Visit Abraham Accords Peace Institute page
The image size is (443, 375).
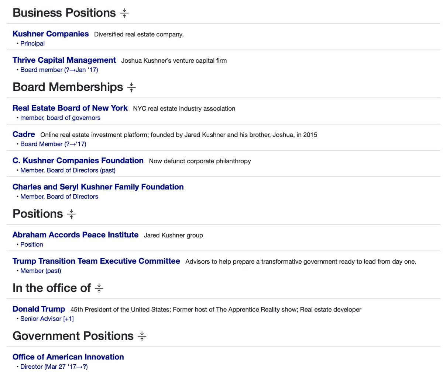(x=75, y=235)
